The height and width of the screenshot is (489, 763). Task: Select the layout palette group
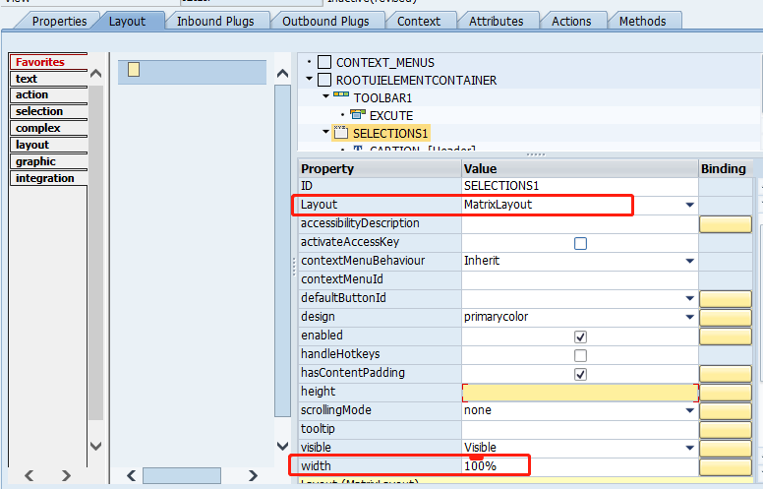[x=47, y=145]
